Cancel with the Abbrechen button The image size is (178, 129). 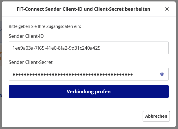pos(156,116)
